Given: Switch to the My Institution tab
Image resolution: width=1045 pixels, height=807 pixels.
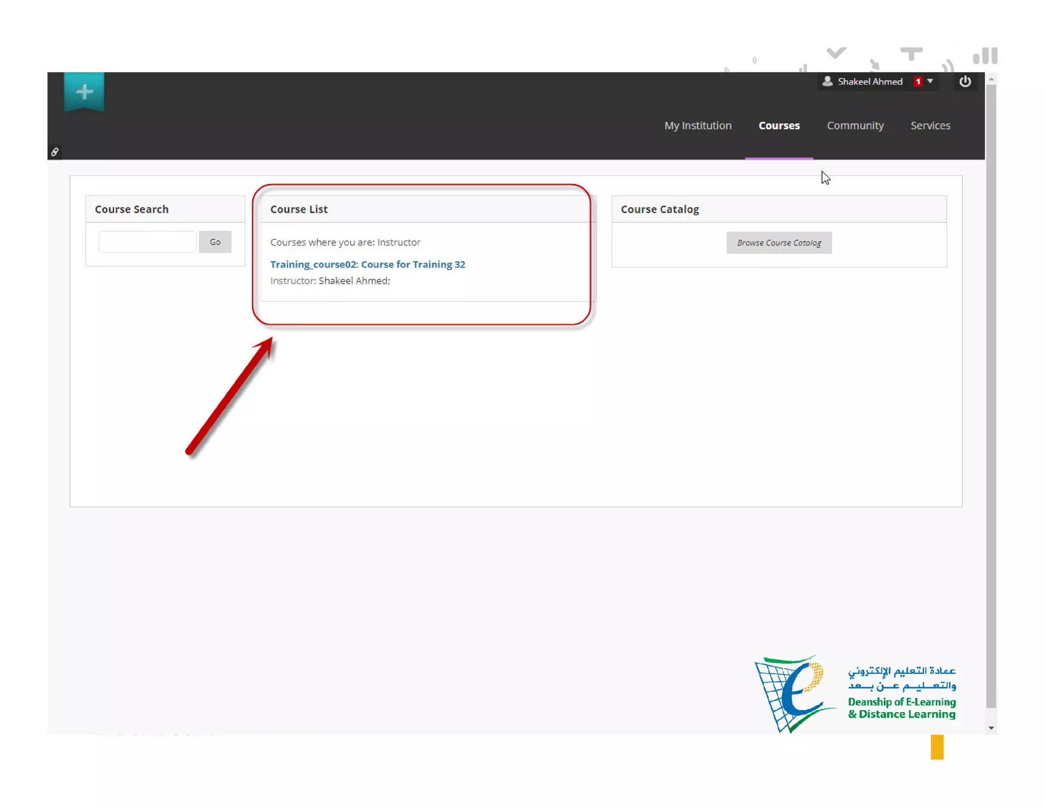Looking at the screenshot, I should [x=698, y=125].
